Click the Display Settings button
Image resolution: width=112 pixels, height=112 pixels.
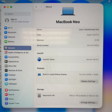[89, 81]
